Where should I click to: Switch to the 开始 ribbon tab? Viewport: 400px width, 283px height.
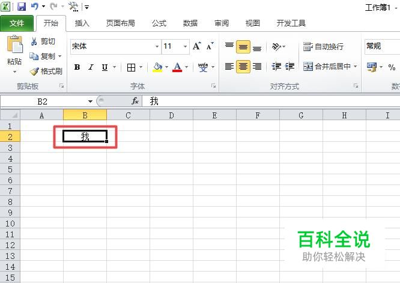pyautogui.click(x=51, y=23)
